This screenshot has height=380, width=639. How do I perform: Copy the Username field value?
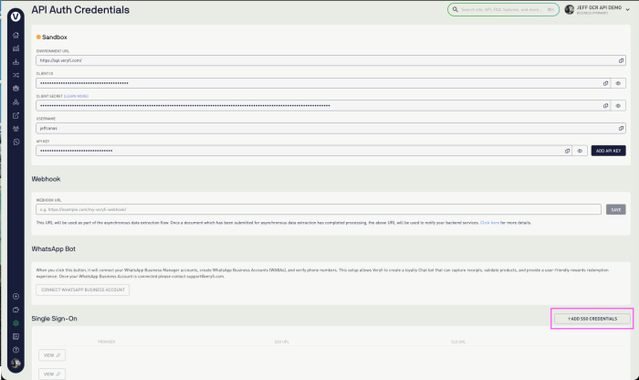(621, 129)
